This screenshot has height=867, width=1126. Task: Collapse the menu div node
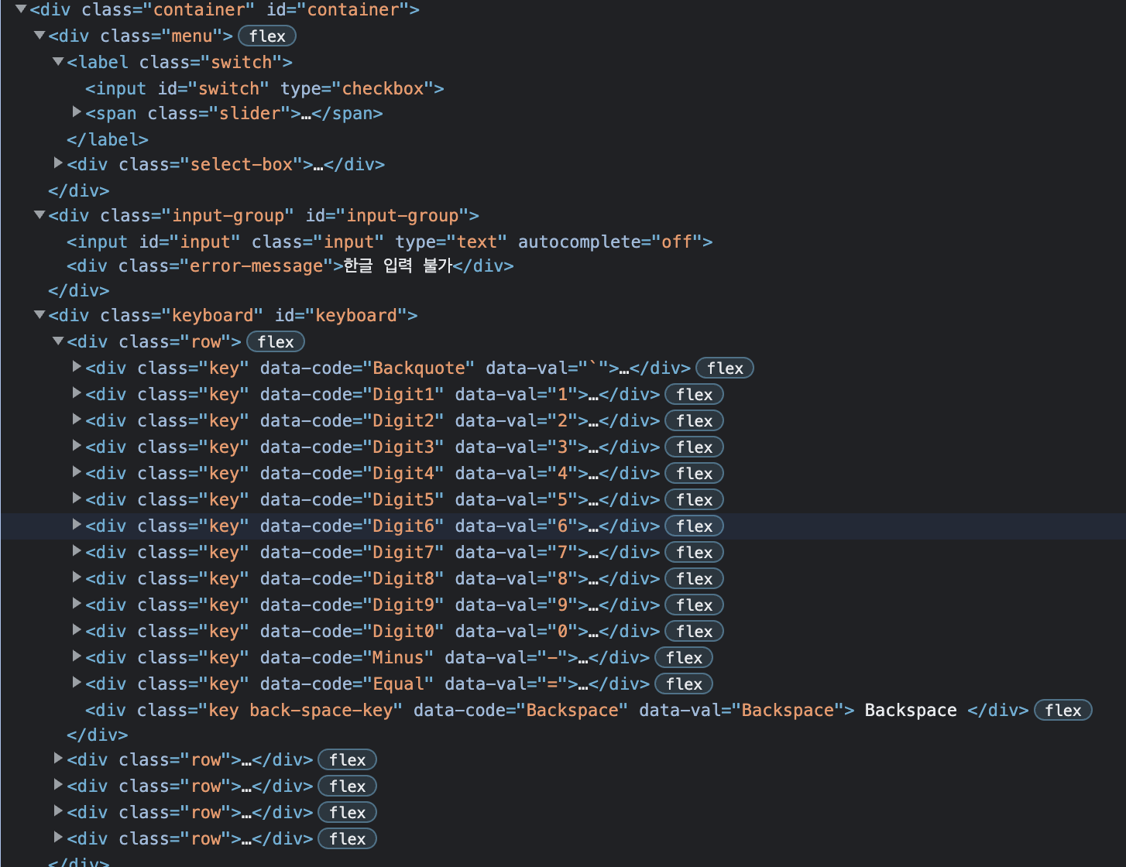39,36
